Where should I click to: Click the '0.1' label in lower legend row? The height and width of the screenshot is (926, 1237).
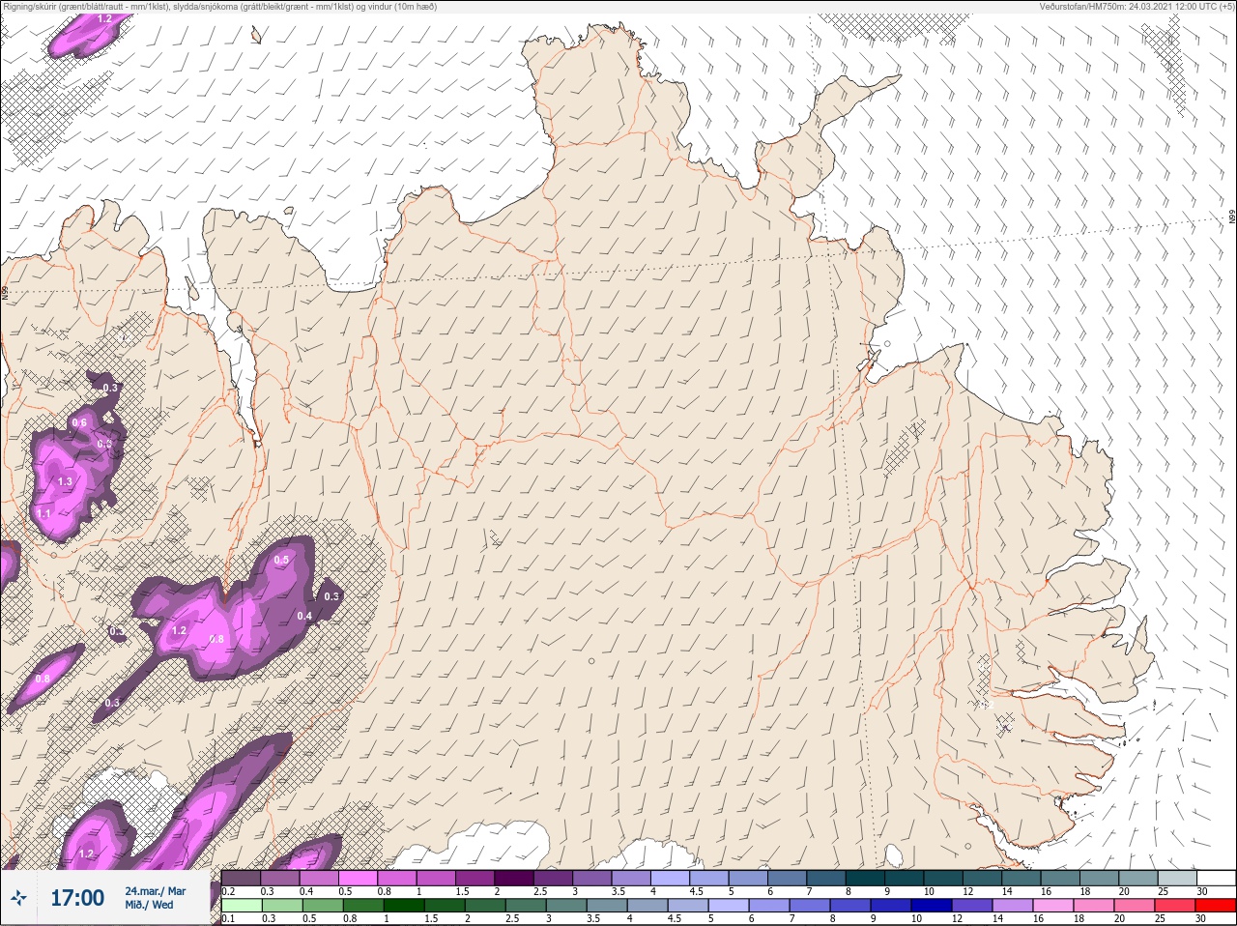click(229, 919)
